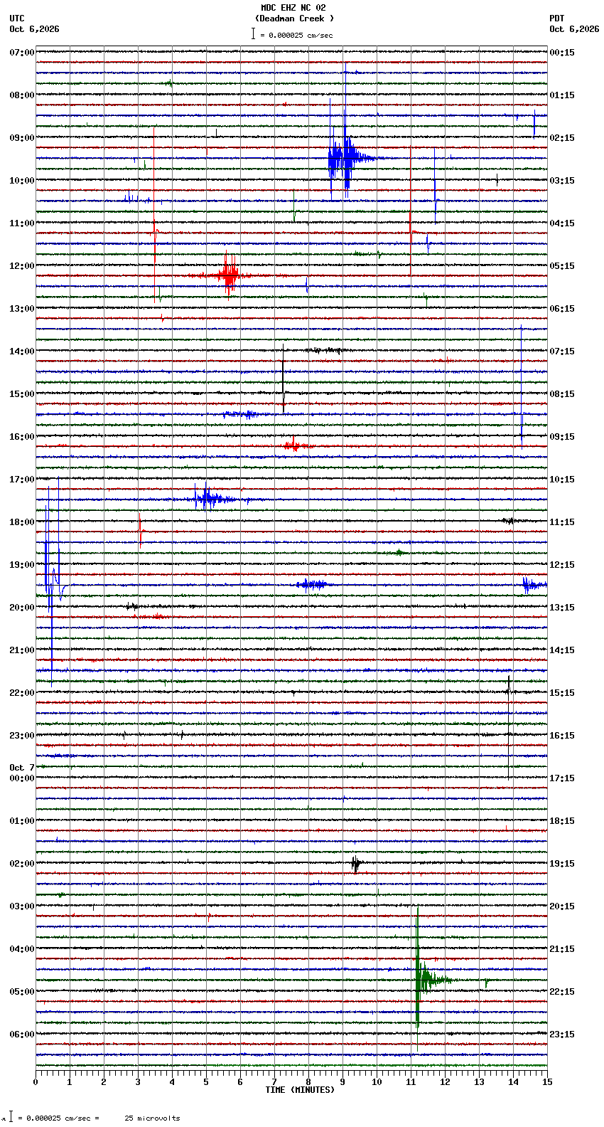Viewport: 604px width, 1127px height.
Task: Click the scale text '= 0.000025 cm/sec' at top
Action: pyautogui.click(x=296, y=35)
